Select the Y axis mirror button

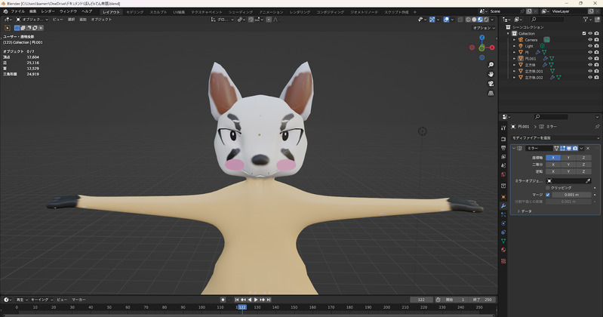pyautogui.click(x=568, y=157)
